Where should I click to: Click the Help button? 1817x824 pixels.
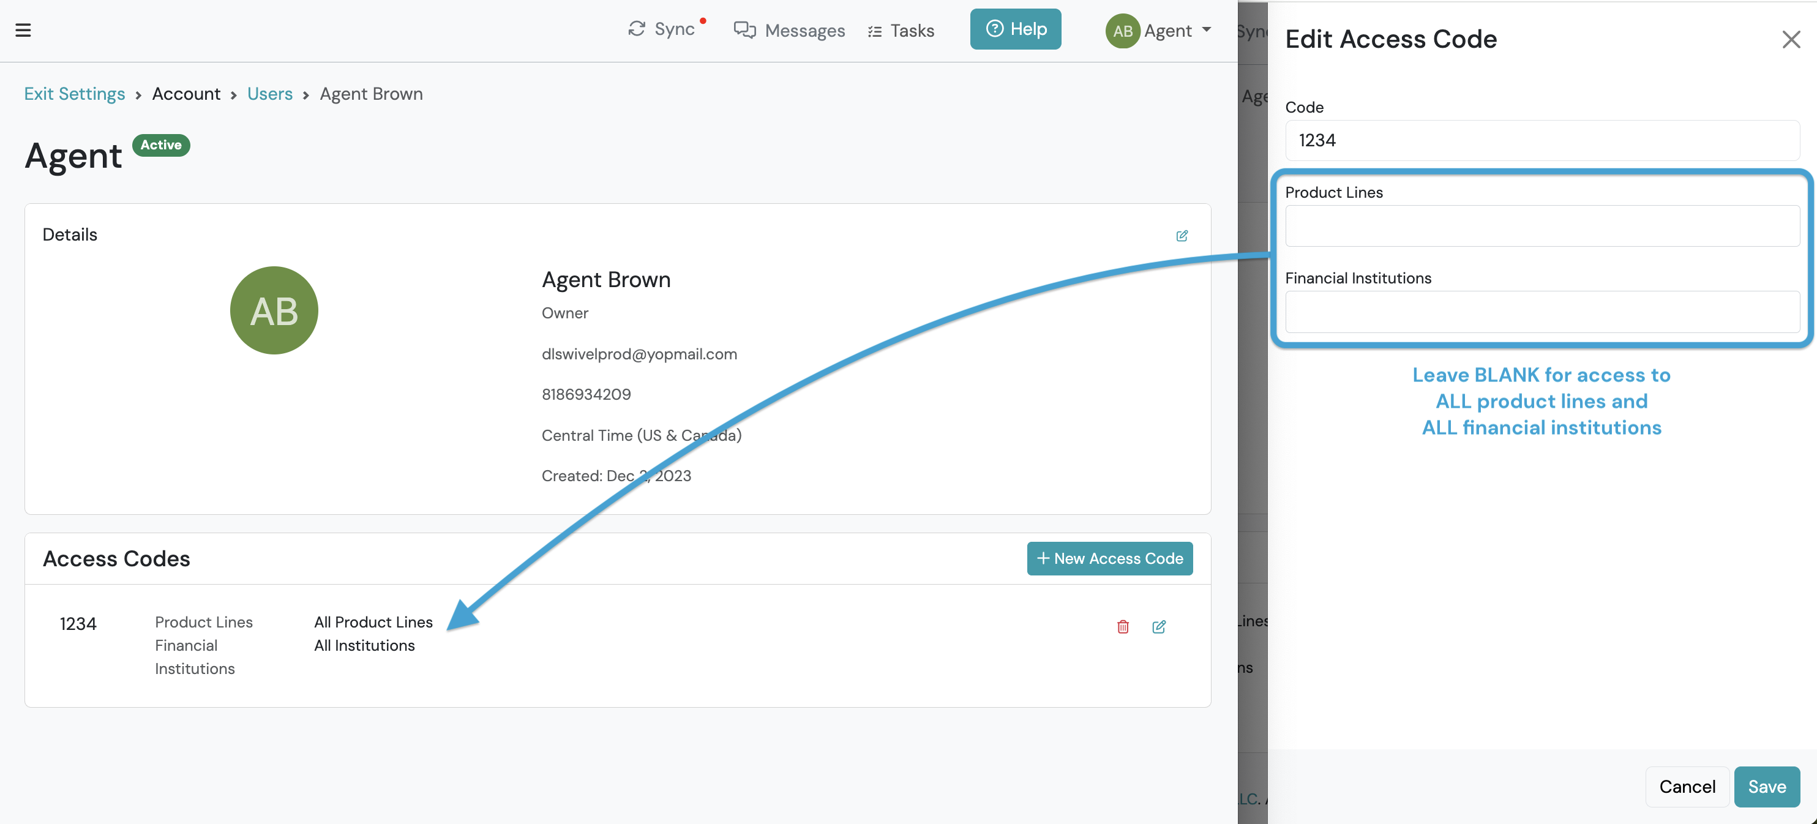1015,29
